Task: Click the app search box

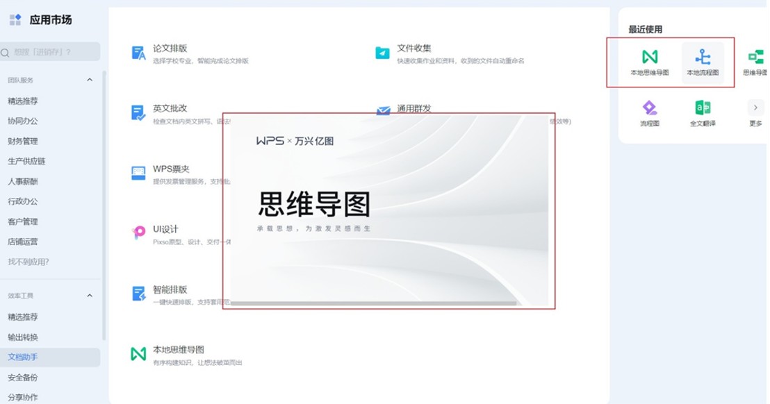Action: tap(50, 51)
